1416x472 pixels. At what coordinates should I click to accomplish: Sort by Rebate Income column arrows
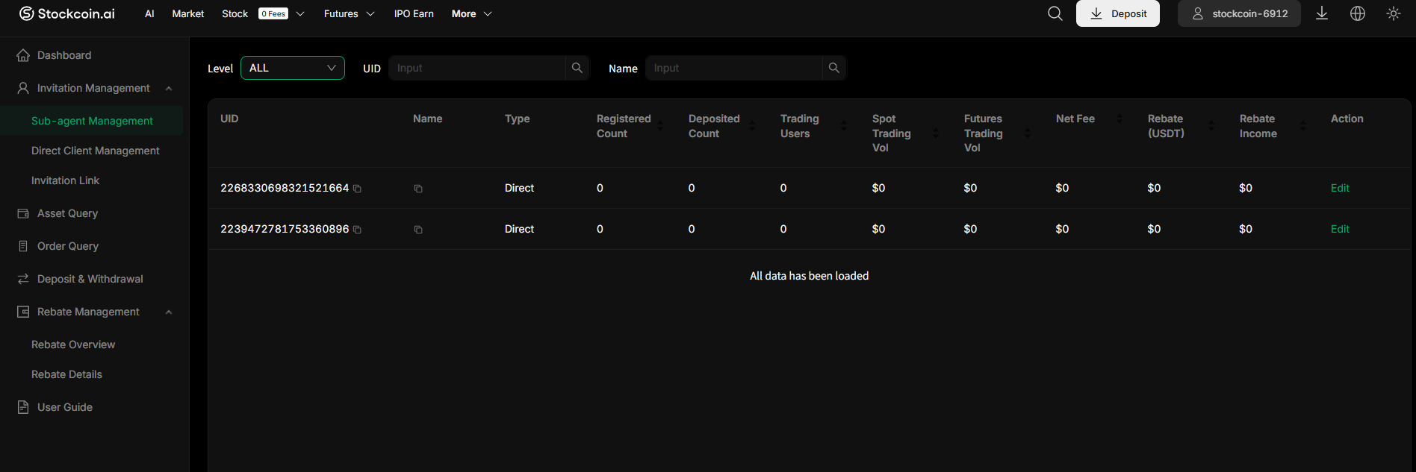(1303, 126)
